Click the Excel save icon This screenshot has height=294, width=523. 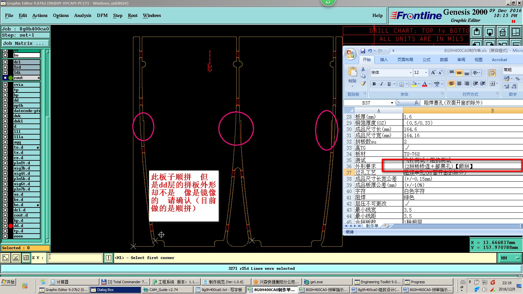point(363,51)
